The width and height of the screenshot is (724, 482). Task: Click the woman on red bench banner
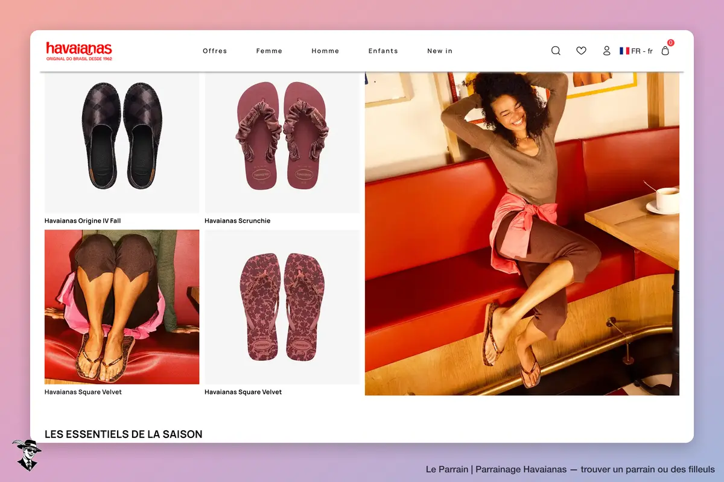[x=522, y=234]
